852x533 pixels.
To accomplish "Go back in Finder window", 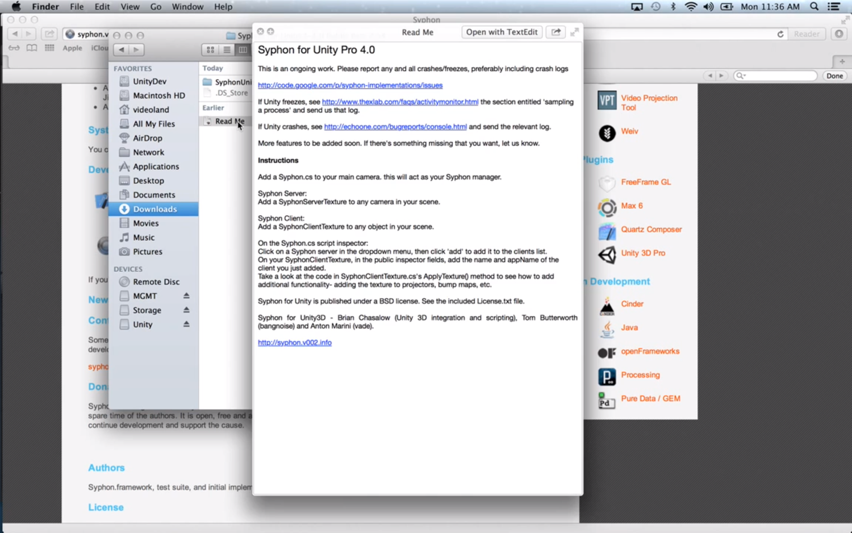I will (x=121, y=50).
